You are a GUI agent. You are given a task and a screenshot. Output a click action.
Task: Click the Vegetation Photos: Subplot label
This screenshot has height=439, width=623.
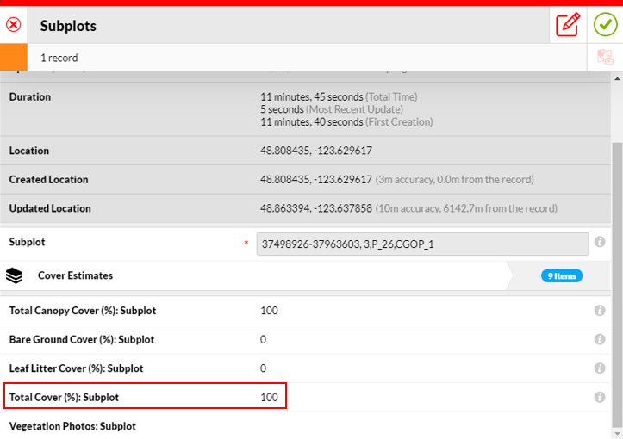coord(72,426)
